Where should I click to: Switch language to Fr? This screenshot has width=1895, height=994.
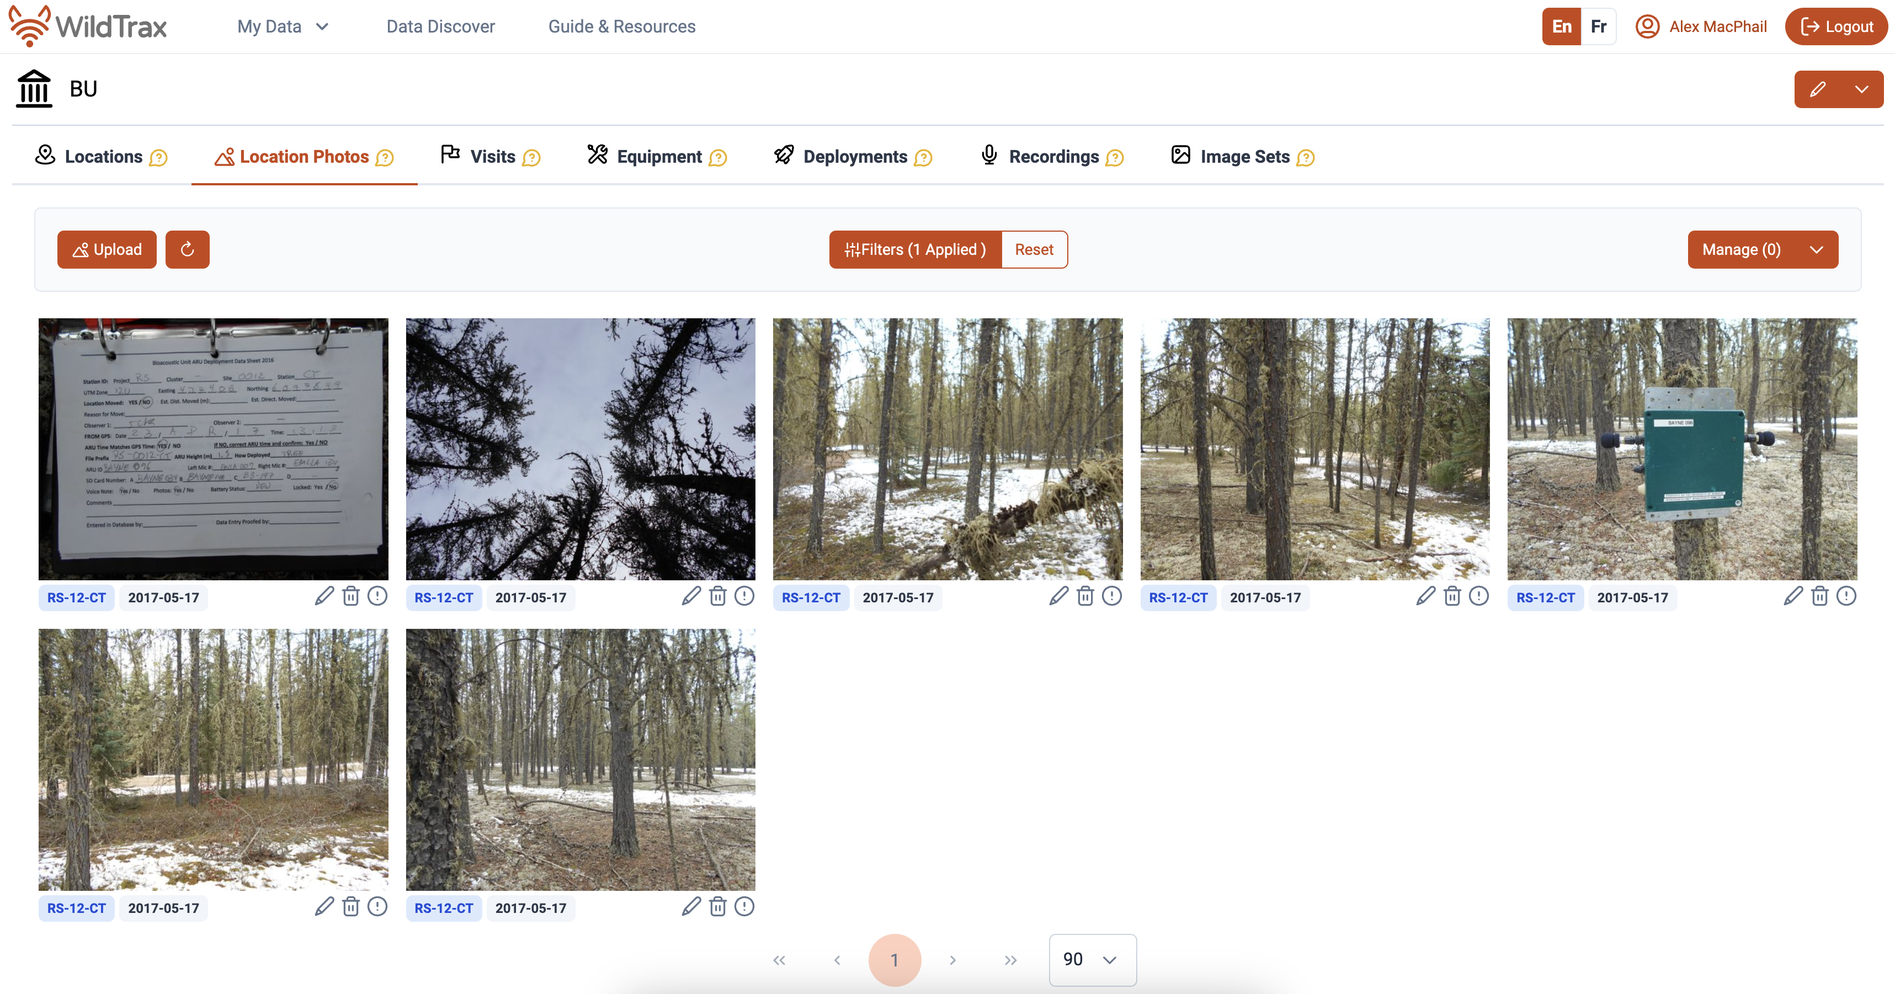pos(1598,26)
